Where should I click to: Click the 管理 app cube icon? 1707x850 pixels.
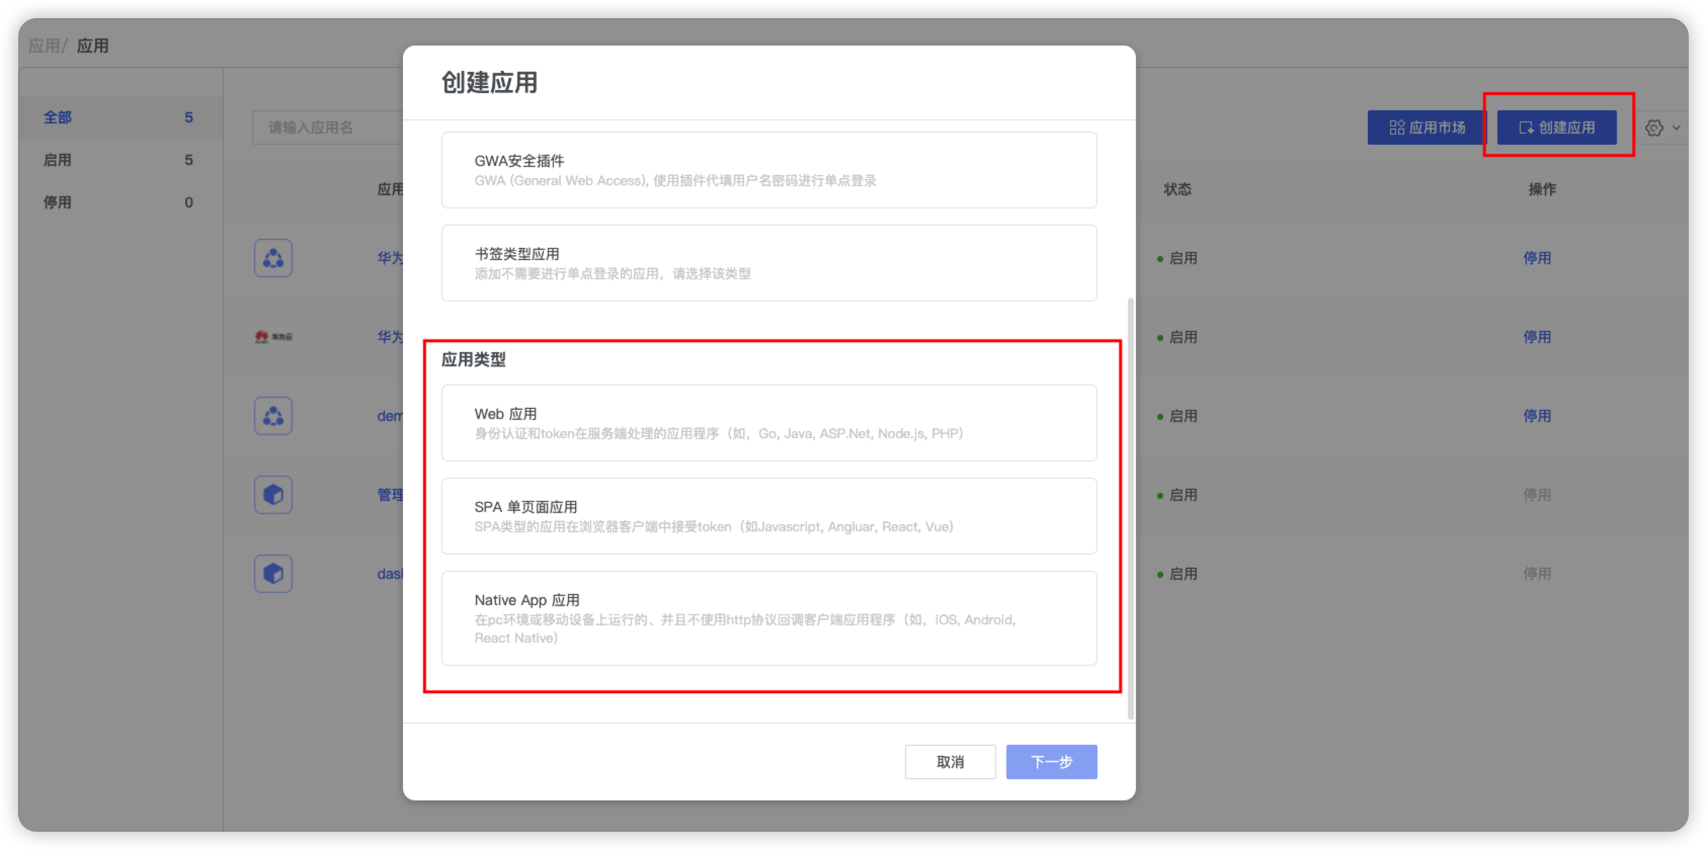click(x=273, y=494)
